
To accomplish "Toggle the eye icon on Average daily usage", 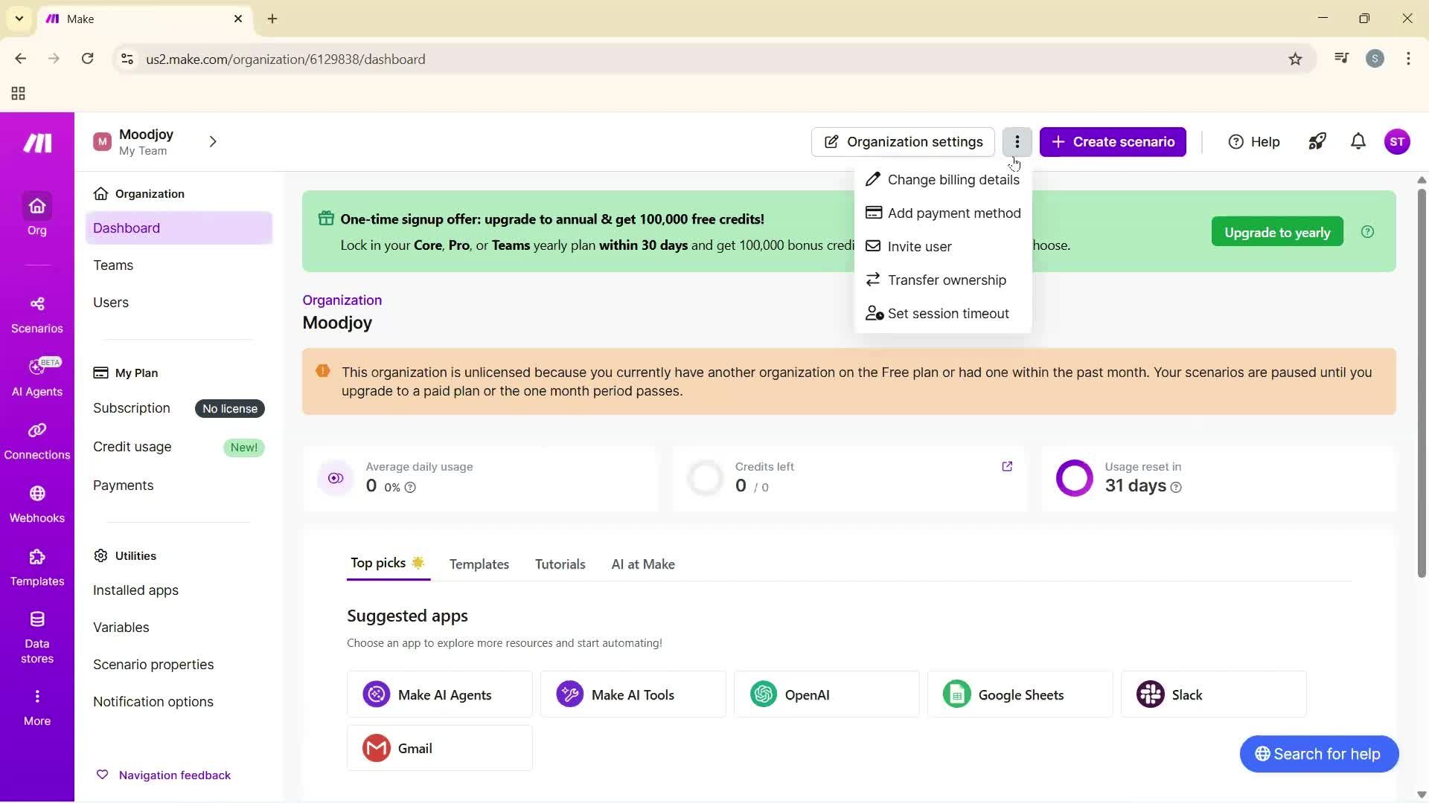I will click(335, 478).
